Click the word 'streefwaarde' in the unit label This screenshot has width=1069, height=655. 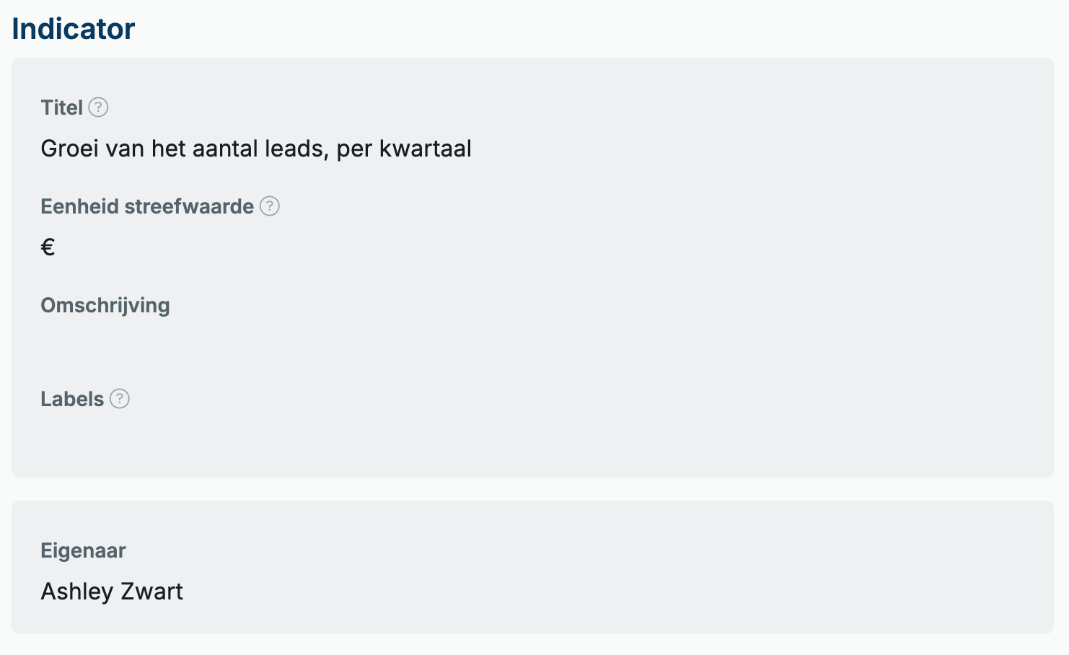pos(190,207)
